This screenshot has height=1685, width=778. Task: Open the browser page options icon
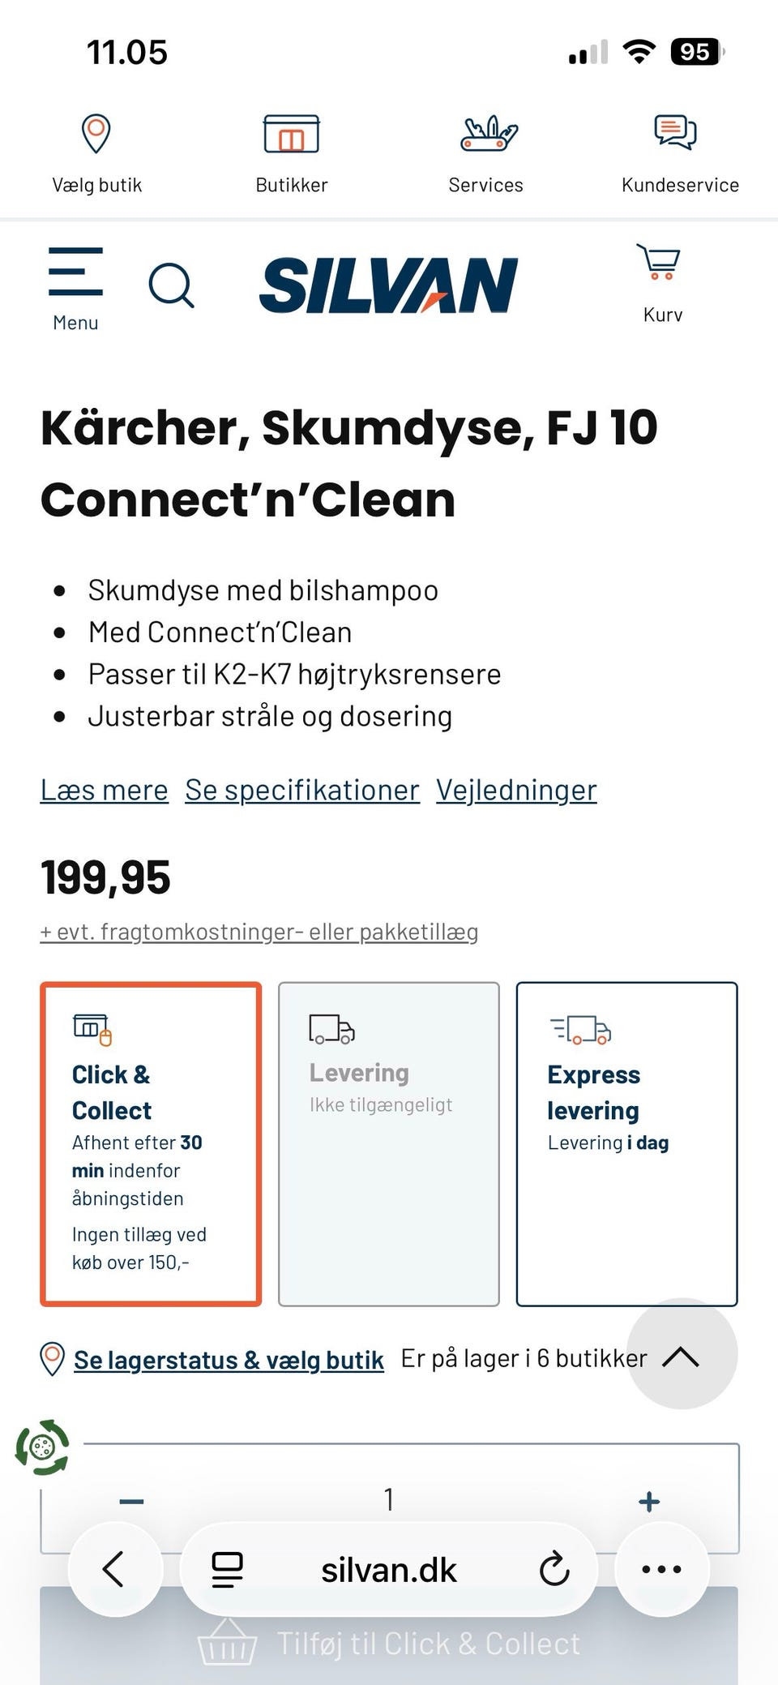tap(227, 1570)
